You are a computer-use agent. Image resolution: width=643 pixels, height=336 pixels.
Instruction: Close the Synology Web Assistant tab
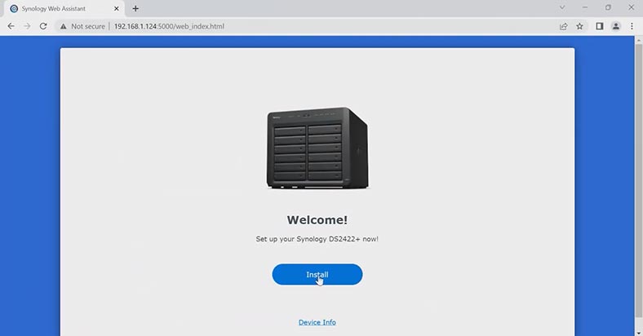tap(117, 8)
